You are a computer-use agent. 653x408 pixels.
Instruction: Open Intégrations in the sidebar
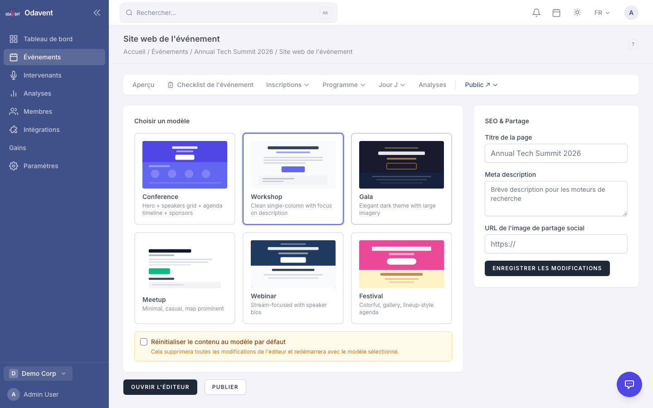(54, 130)
